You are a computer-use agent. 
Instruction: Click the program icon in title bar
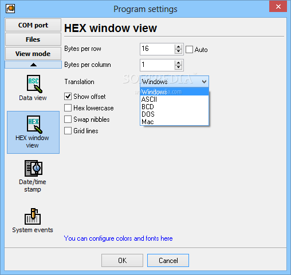click(10, 9)
